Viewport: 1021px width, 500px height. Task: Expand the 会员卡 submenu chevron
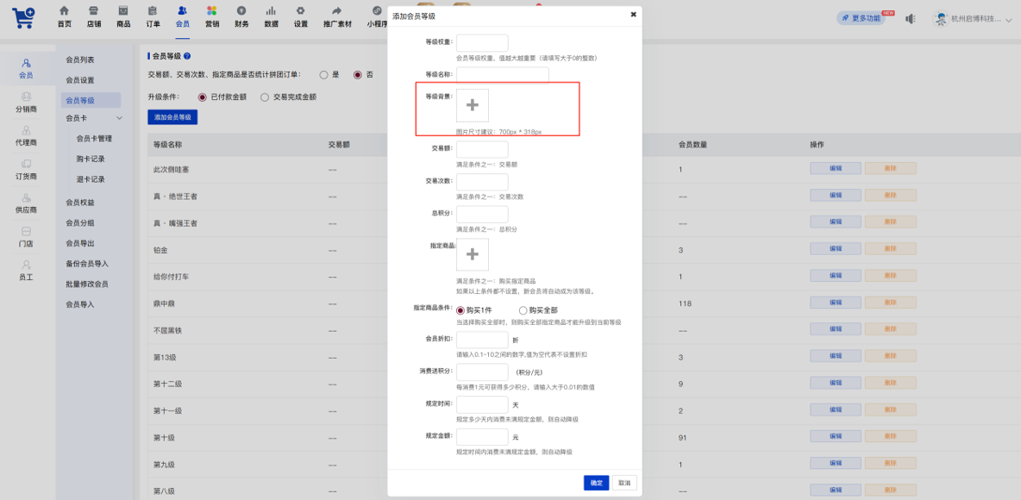119,118
